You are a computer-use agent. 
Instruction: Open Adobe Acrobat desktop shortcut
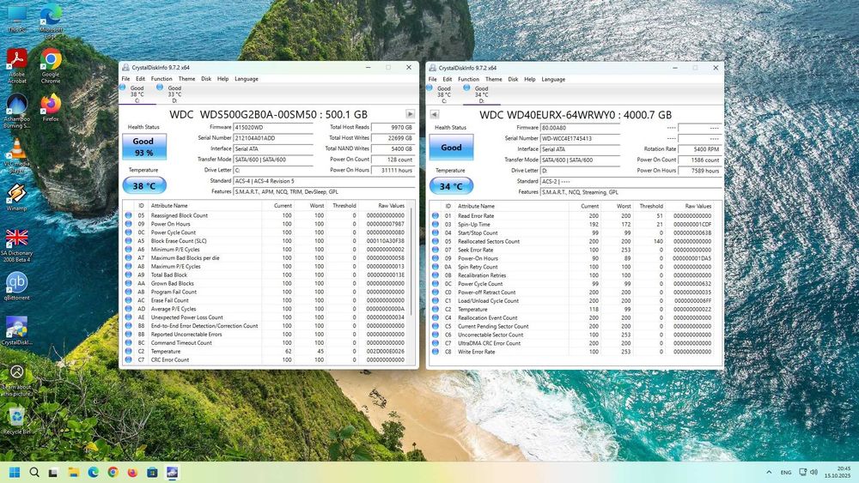[17, 66]
